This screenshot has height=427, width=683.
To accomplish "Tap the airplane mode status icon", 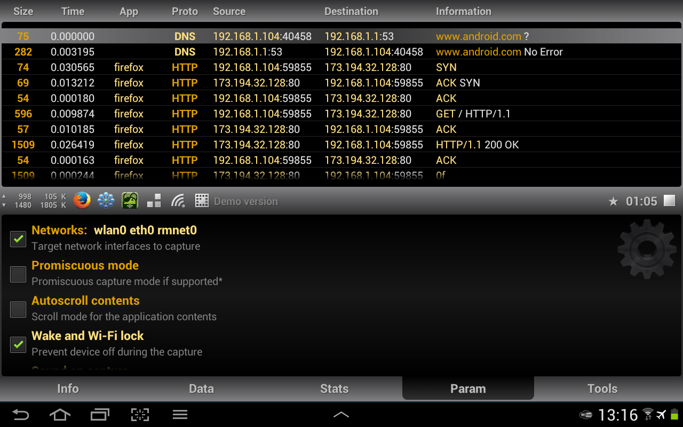I will [x=662, y=415].
